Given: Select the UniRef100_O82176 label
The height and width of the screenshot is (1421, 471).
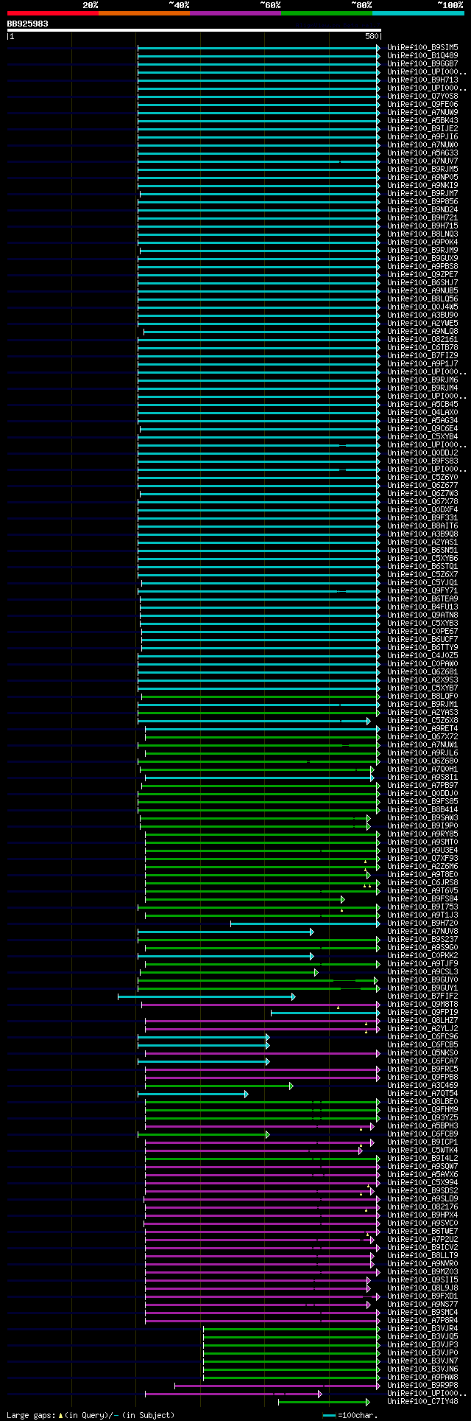Looking at the screenshot, I should [x=422, y=1207].
